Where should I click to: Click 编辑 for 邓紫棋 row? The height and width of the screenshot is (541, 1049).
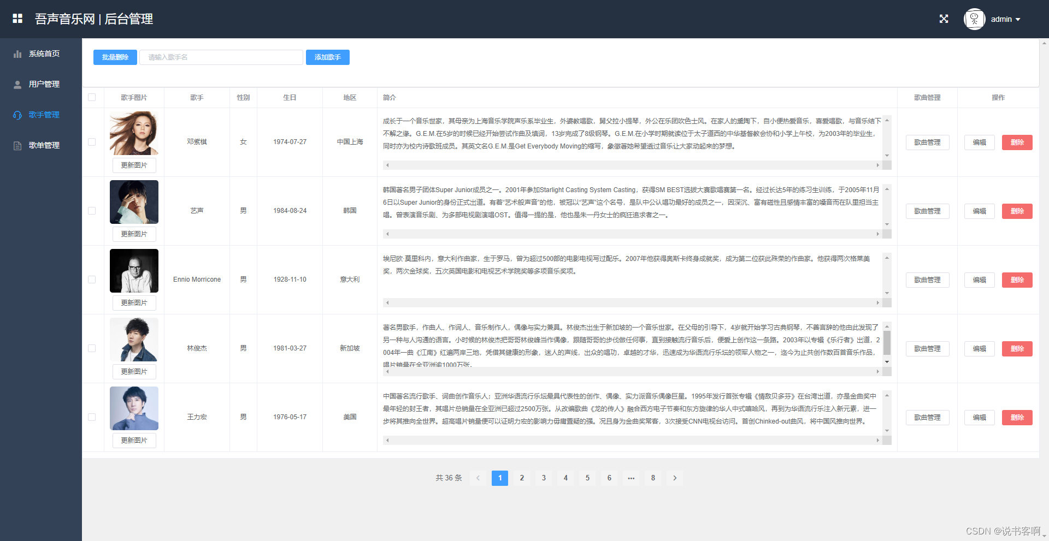pos(980,142)
